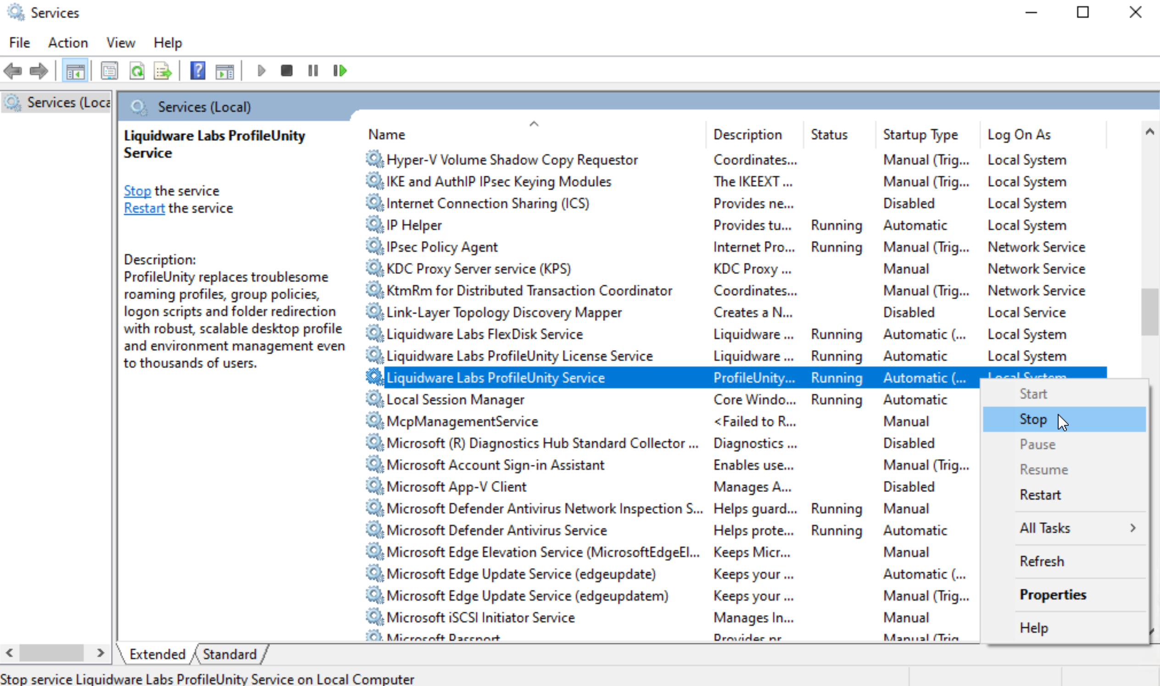1160x686 pixels.
Task: Switch to the Standard tab
Action: 230,654
